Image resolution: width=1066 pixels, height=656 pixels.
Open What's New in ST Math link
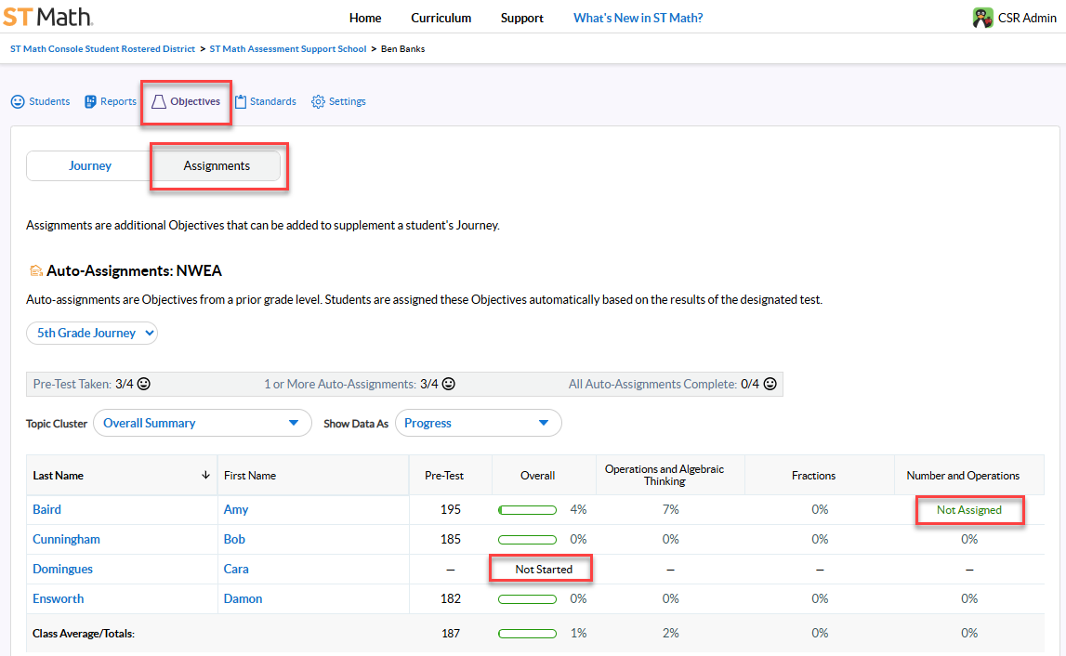pyautogui.click(x=638, y=18)
